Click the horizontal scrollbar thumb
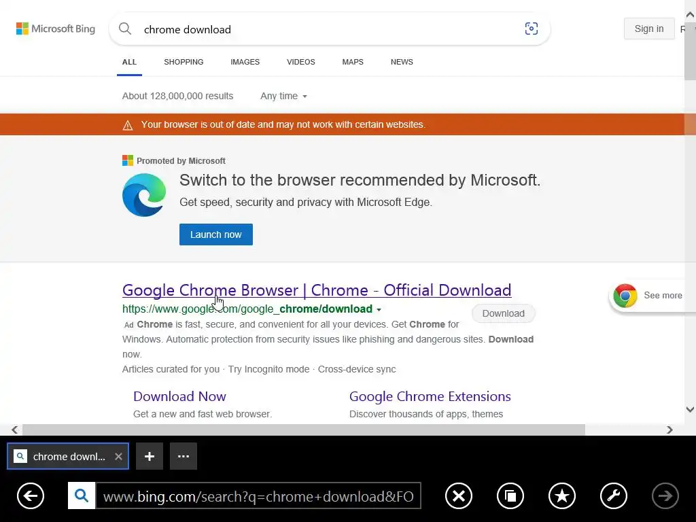This screenshot has height=522, width=696. [x=304, y=430]
